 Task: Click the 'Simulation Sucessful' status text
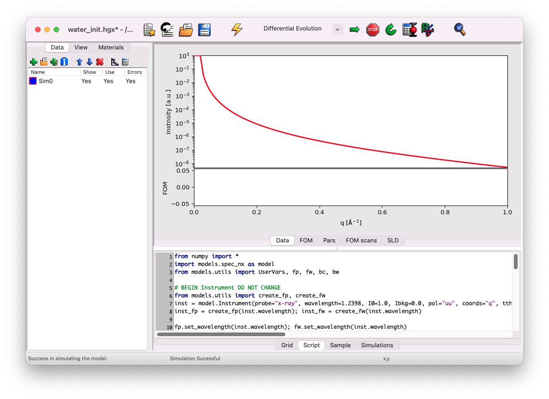coord(195,358)
